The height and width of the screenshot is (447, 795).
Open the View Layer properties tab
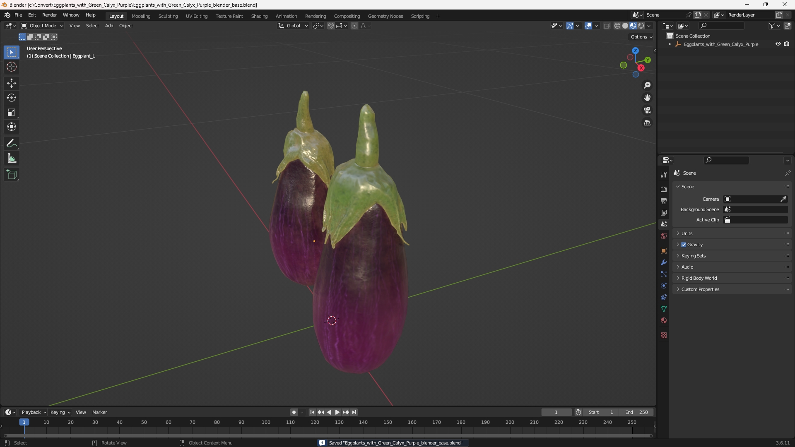click(664, 212)
